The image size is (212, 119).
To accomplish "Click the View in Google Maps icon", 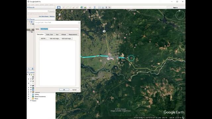I will [x=110, y=7].
